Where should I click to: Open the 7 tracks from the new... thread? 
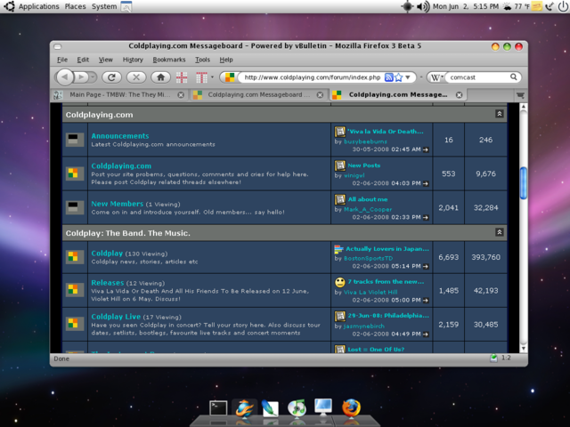point(386,281)
